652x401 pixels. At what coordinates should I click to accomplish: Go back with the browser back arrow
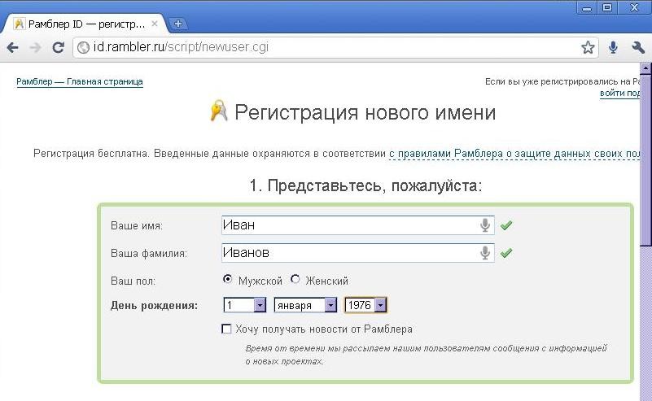point(13,48)
